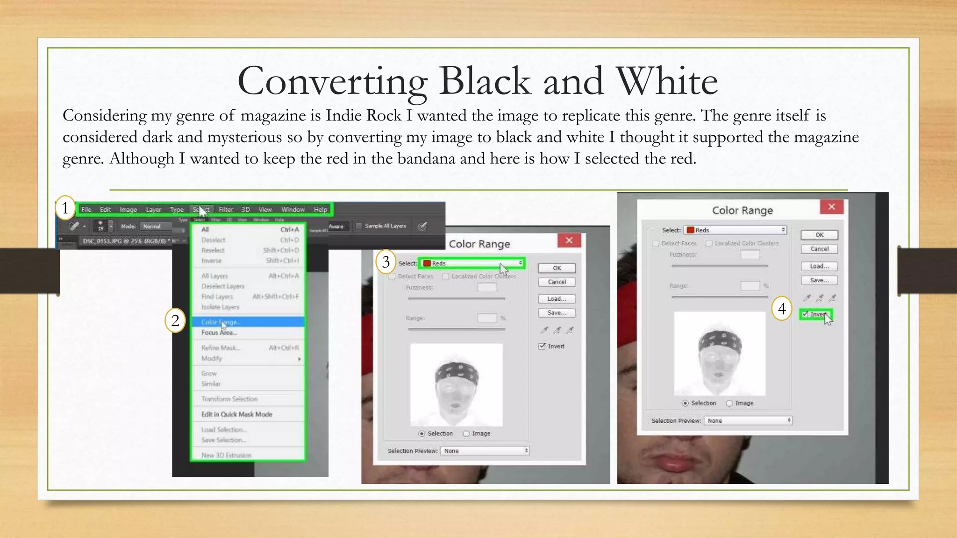
Task: Click Cancel in the step 3 Color Range dialog
Action: click(x=557, y=282)
